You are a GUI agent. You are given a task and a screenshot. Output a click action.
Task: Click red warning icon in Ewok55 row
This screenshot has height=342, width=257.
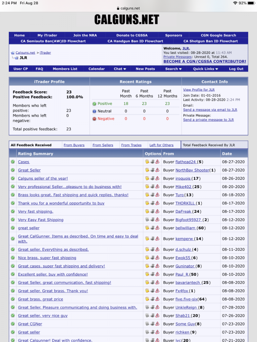click(x=157, y=257)
